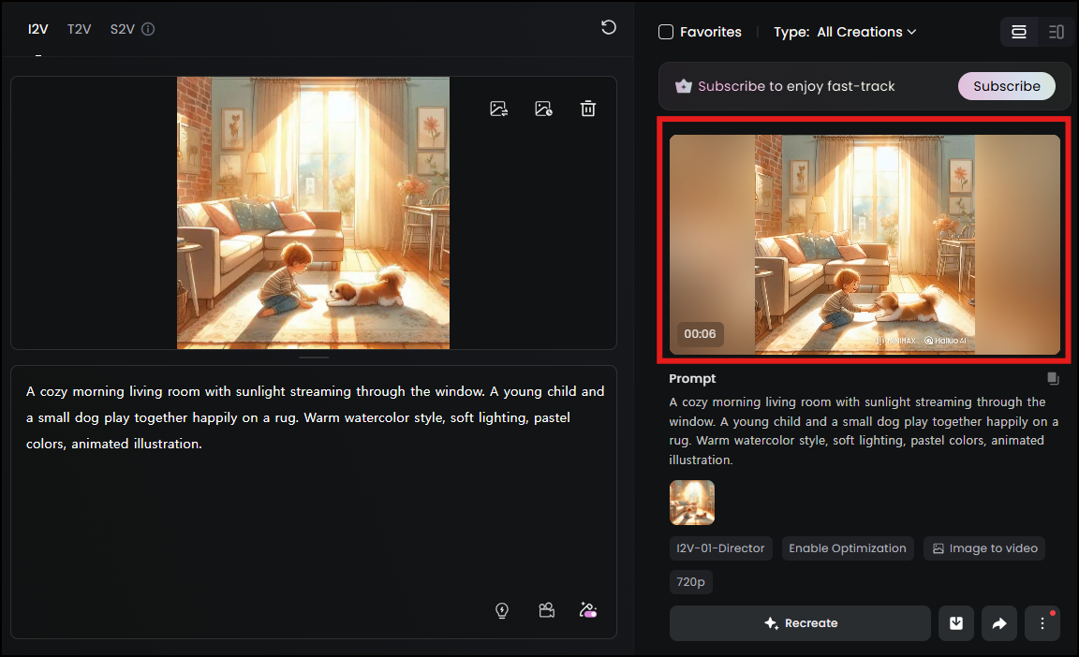Switch to the I2V tab
This screenshot has height=657, width=1079.
point(37,29)
